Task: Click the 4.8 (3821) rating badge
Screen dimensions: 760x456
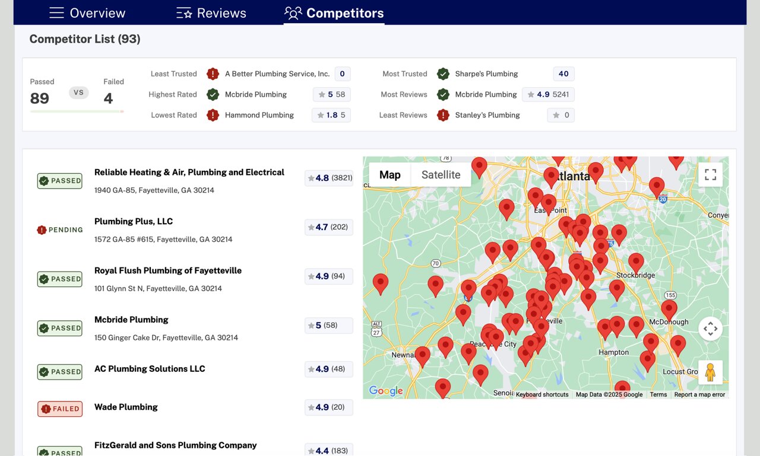Action: (329, 178)
